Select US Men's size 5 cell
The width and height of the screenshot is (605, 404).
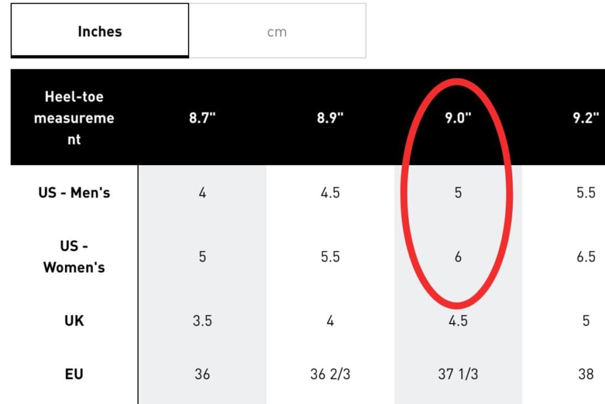coord(458,192)
